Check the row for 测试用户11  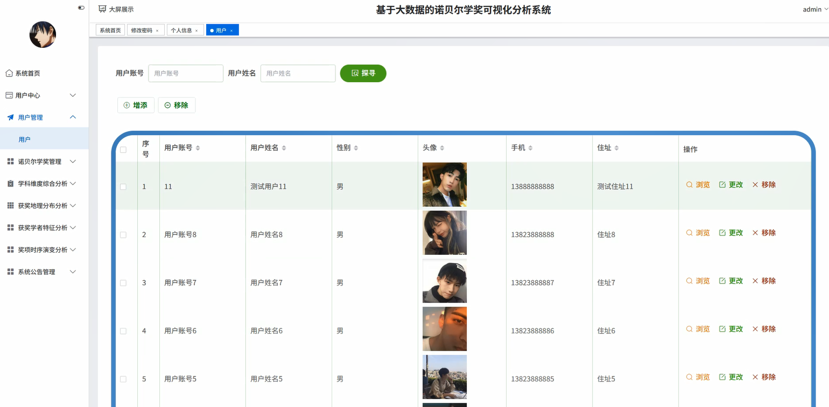tap(123, 187)
